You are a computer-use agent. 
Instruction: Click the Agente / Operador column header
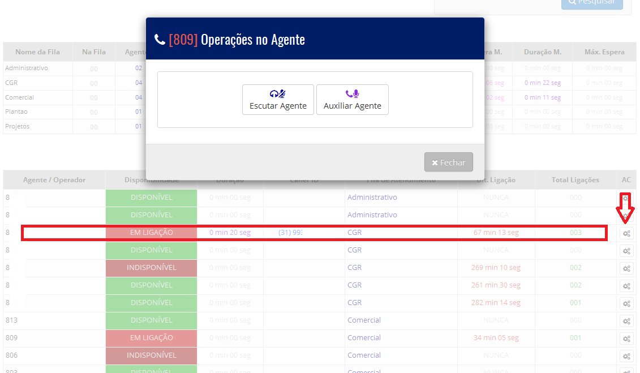pyautogui.click(x=54, y=180)
